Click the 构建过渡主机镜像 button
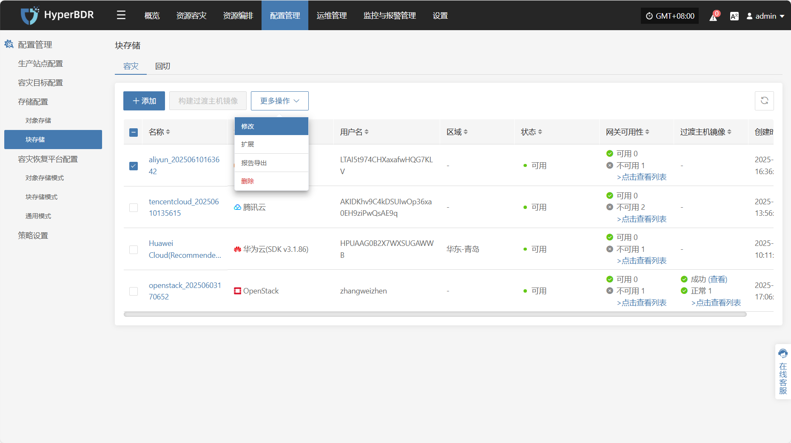This screenshot has height=443, width=791. [x=208, y=101]
